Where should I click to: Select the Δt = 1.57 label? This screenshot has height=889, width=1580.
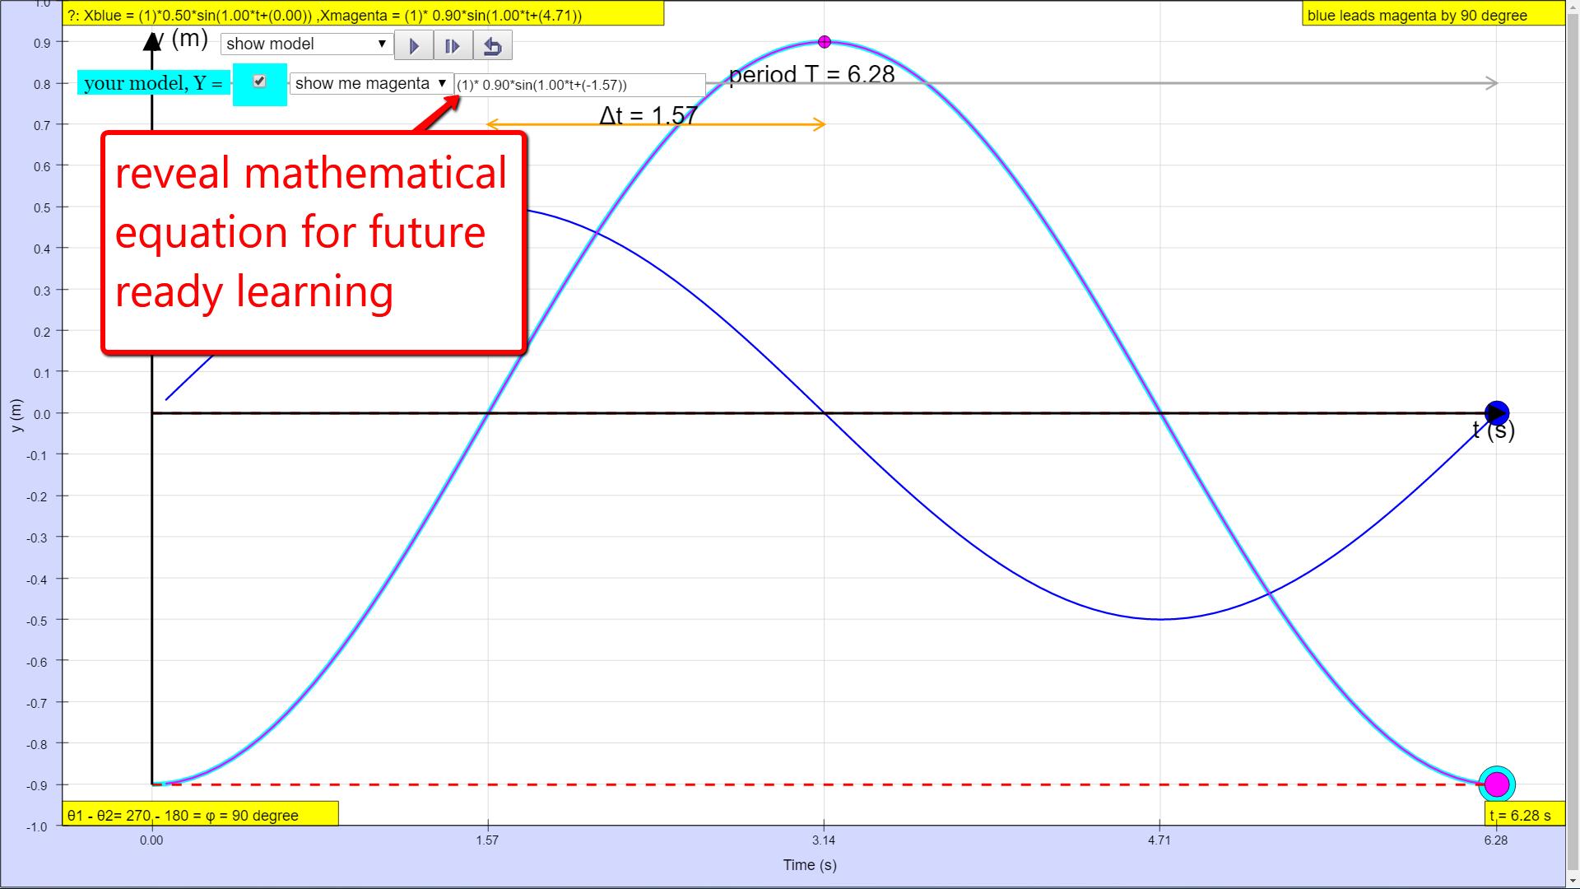click(648, 115)
